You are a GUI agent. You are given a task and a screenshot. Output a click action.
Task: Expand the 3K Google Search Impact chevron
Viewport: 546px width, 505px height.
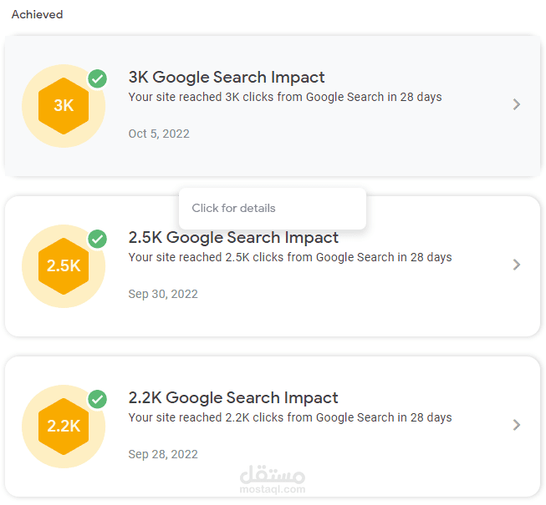517,104
